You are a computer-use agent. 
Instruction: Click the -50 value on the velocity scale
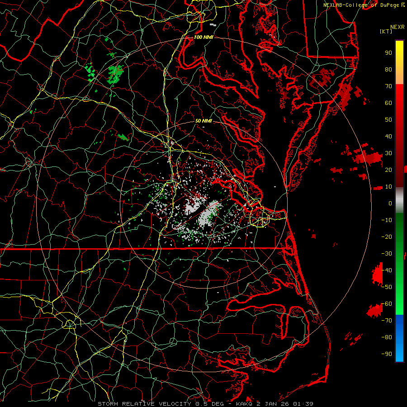(x=387, y=287)
